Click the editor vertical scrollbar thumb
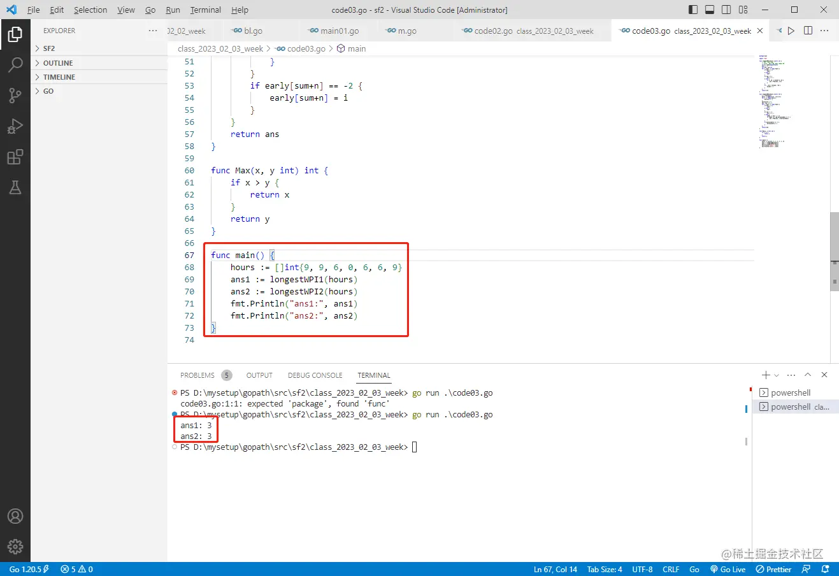The width and height of the screenshot is (839, 576). (835, 252)
